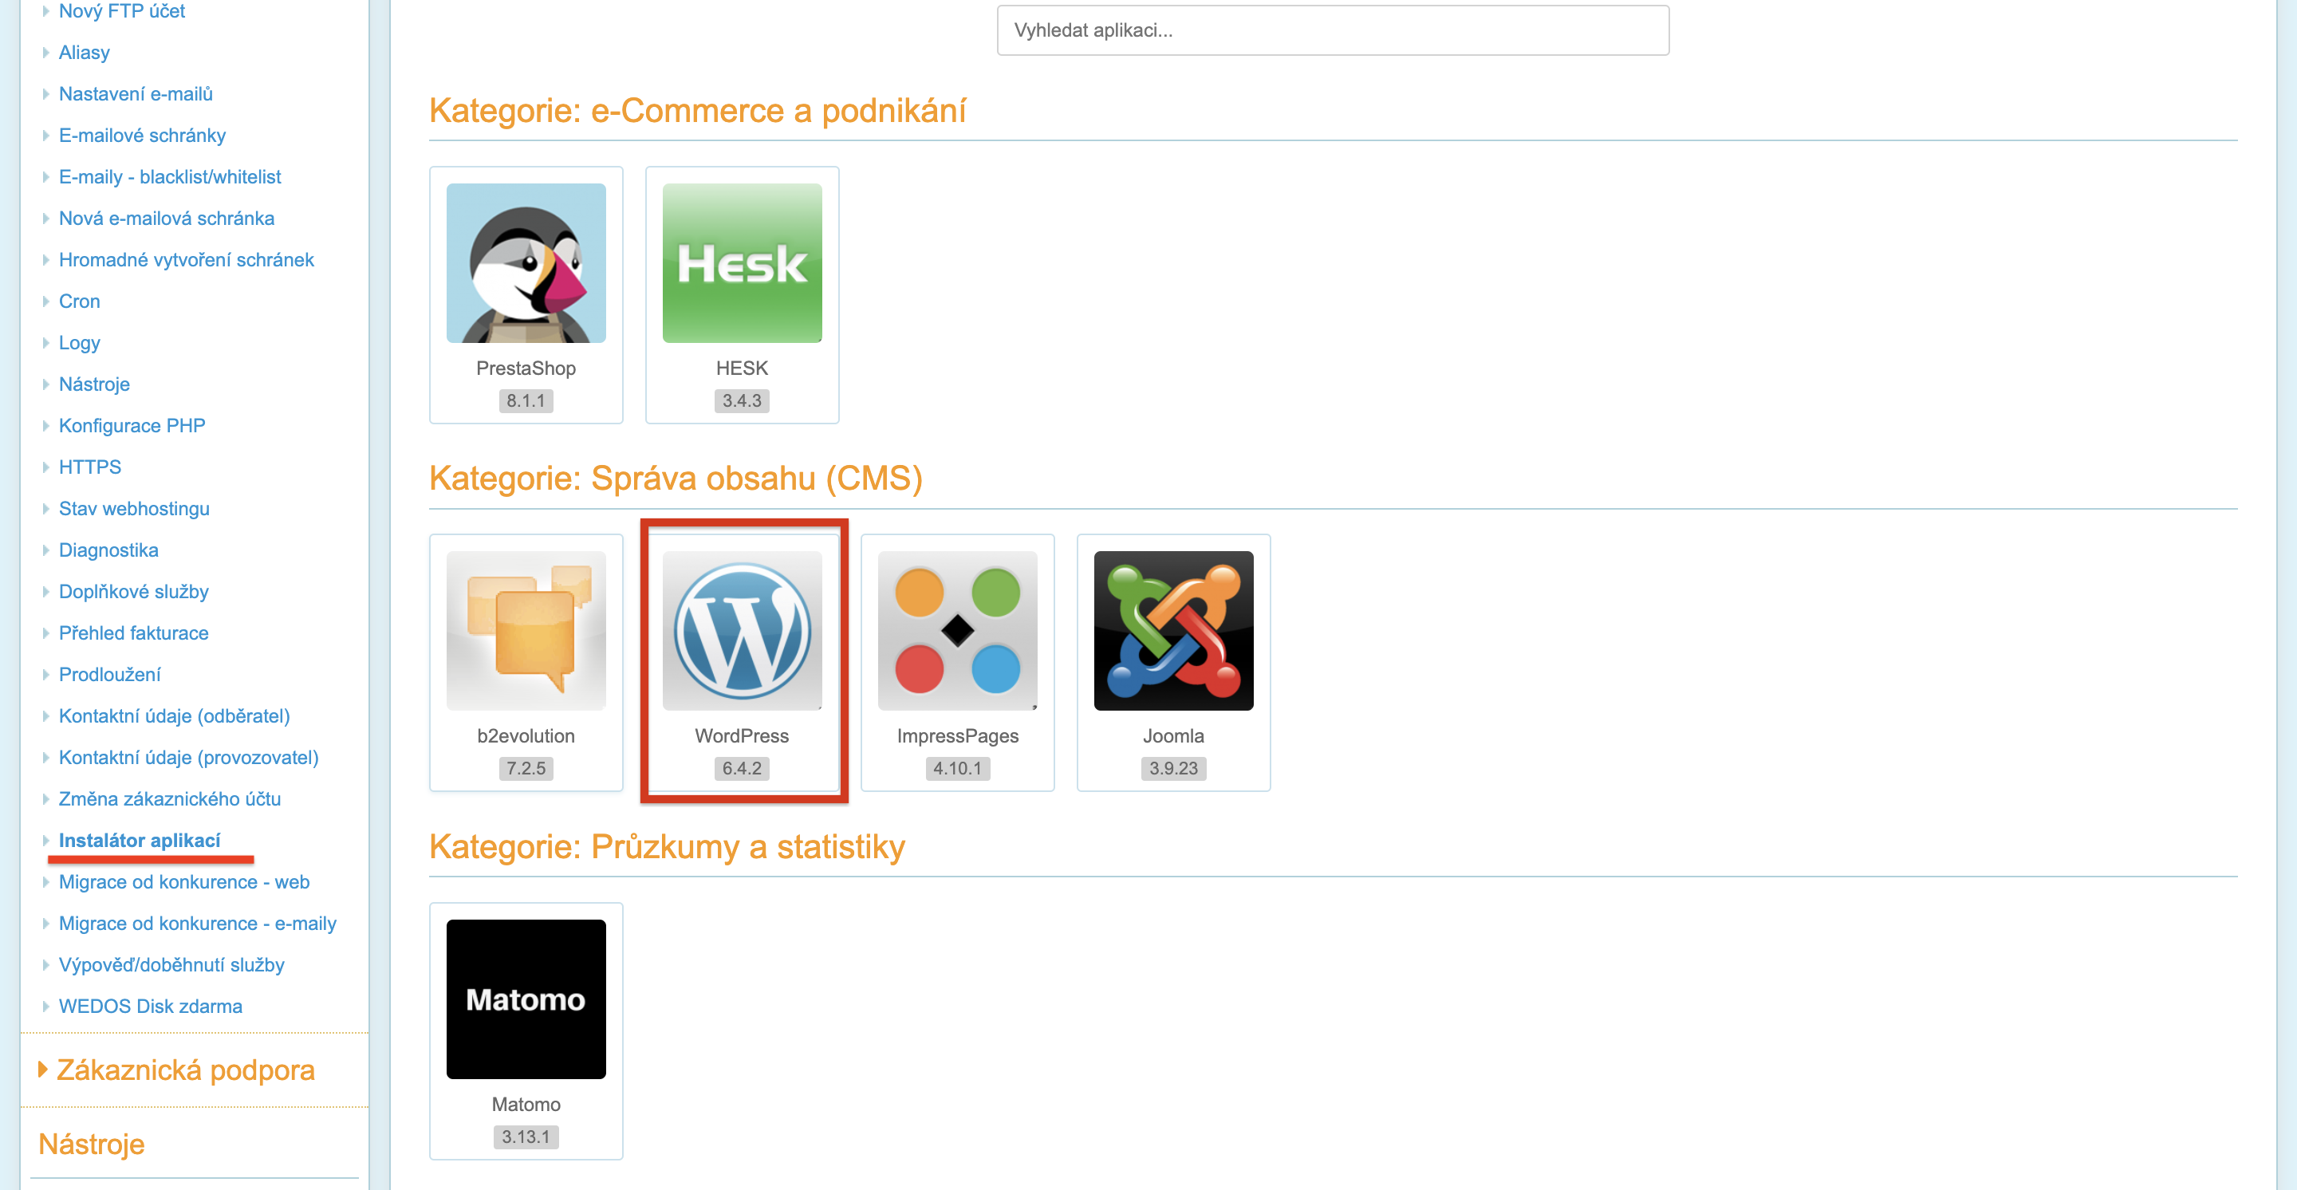The width and height of the screenshot is (2297, 1190).
Task: Open the Cron sidebar link
Action: click(x=80, y=301)
